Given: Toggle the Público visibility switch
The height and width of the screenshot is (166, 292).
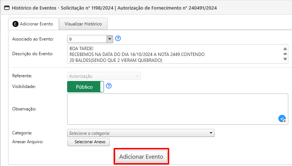Looking at the screenshot, I should 86,87.
